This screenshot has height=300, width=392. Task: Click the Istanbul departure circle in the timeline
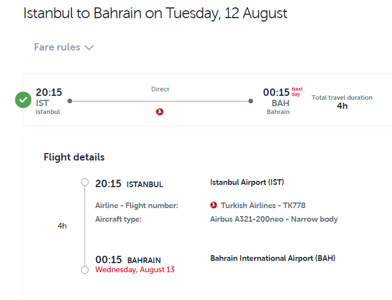[x=85, y=182]
